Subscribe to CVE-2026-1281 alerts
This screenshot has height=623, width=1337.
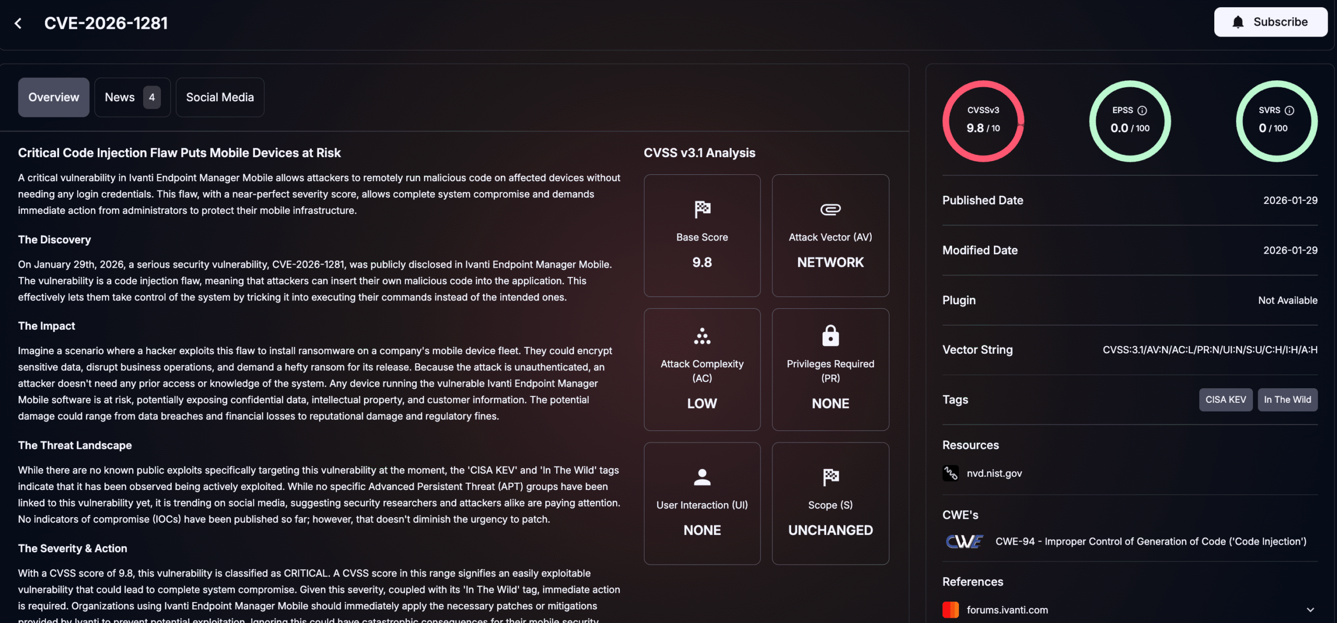[x=1271, y=22]
